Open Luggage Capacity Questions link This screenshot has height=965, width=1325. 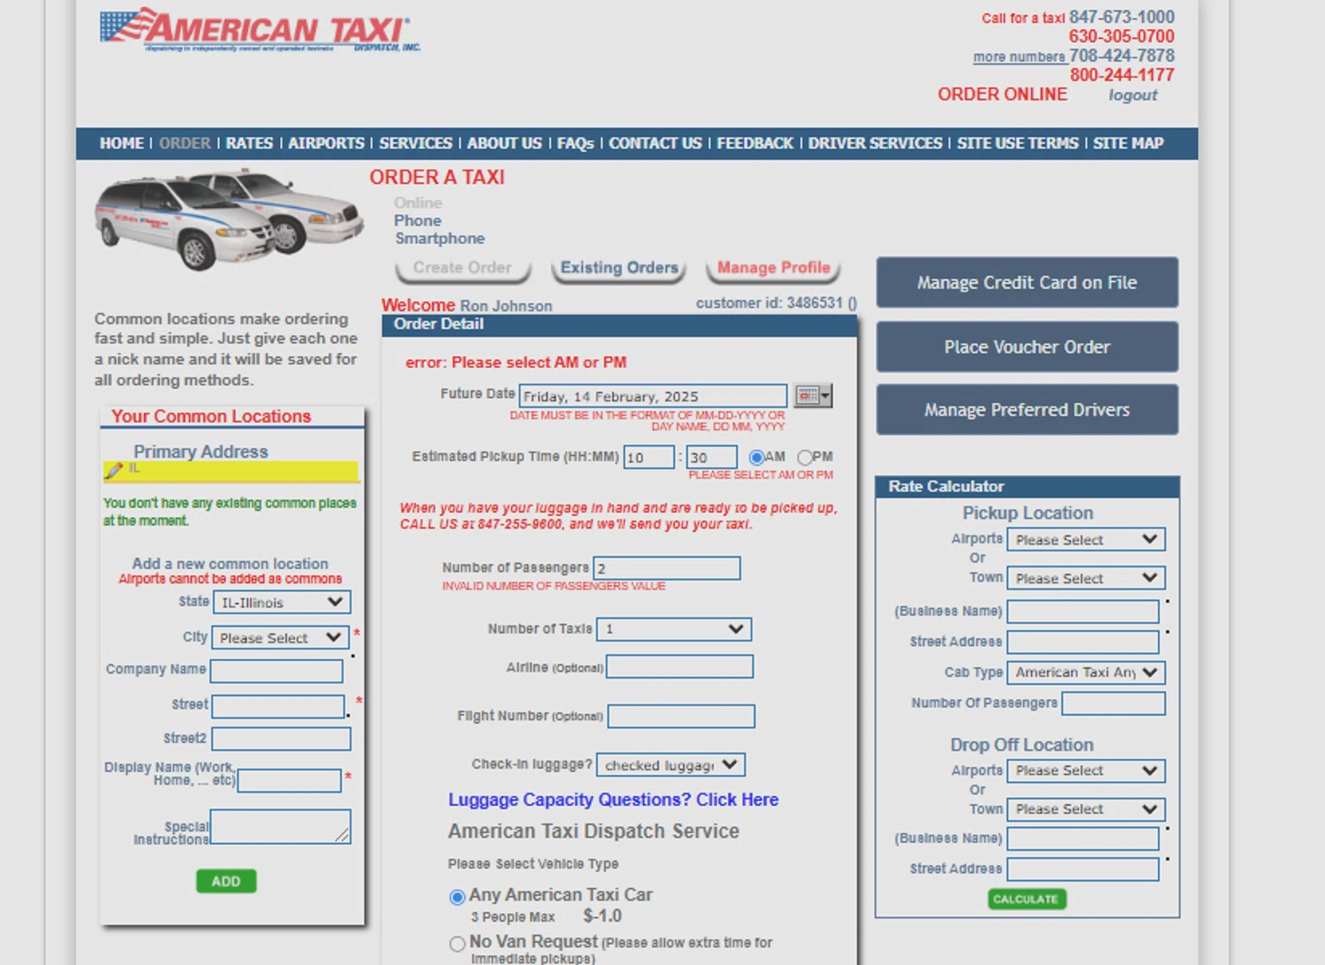point(614,800)
